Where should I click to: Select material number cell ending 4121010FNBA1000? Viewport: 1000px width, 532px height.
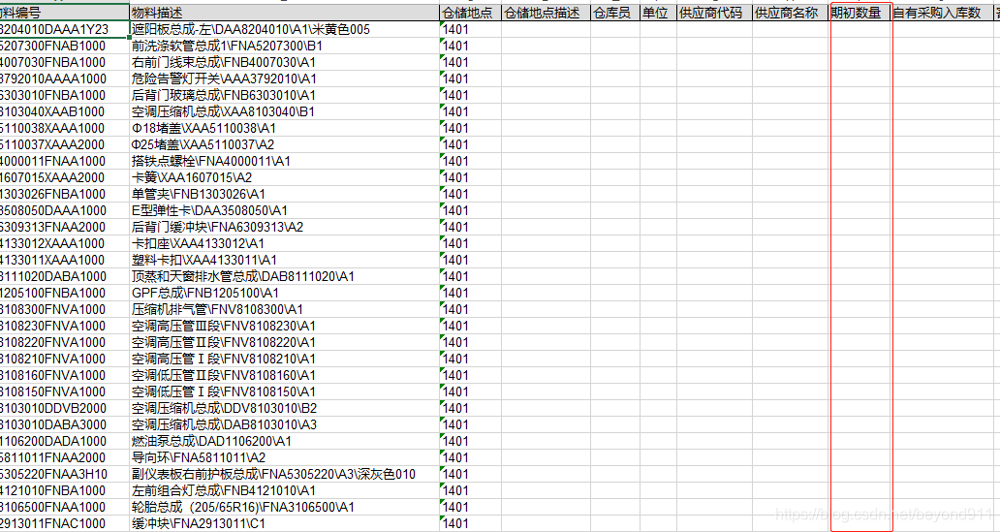[x=64, y=491]
